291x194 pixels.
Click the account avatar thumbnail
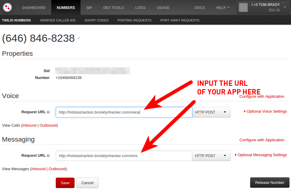tap(243, 7)
